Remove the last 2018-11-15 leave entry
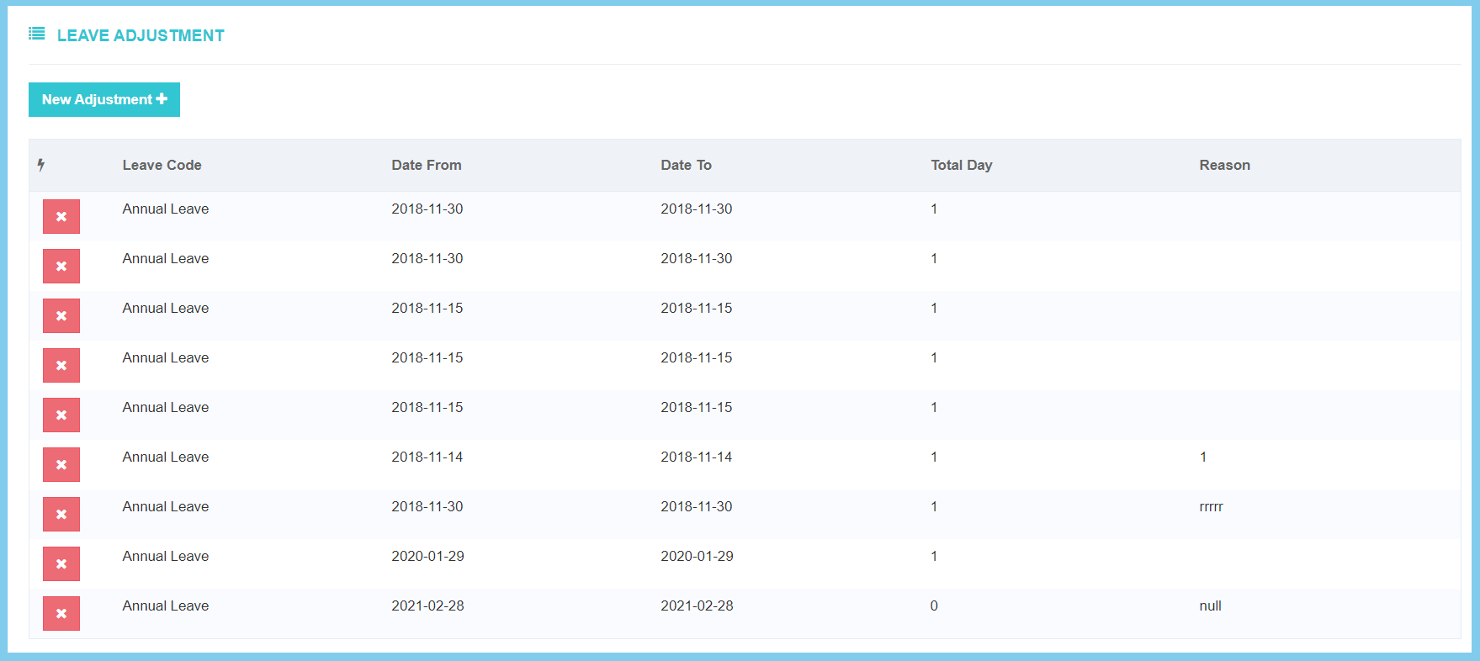1480x661 pixels. (x=61, y=415)
